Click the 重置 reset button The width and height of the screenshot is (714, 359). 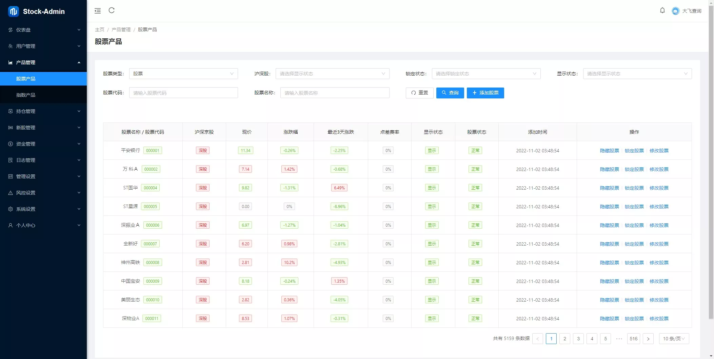pos(419,93)
